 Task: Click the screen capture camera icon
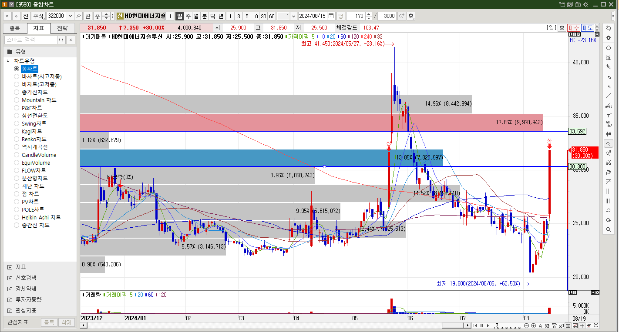click(x=578, y=4)
